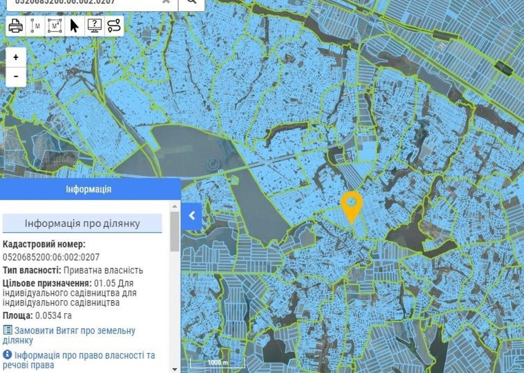Viewport: 524px width, 373px height.
Task: Click the Інформація panel header
Action: [88, 189]
